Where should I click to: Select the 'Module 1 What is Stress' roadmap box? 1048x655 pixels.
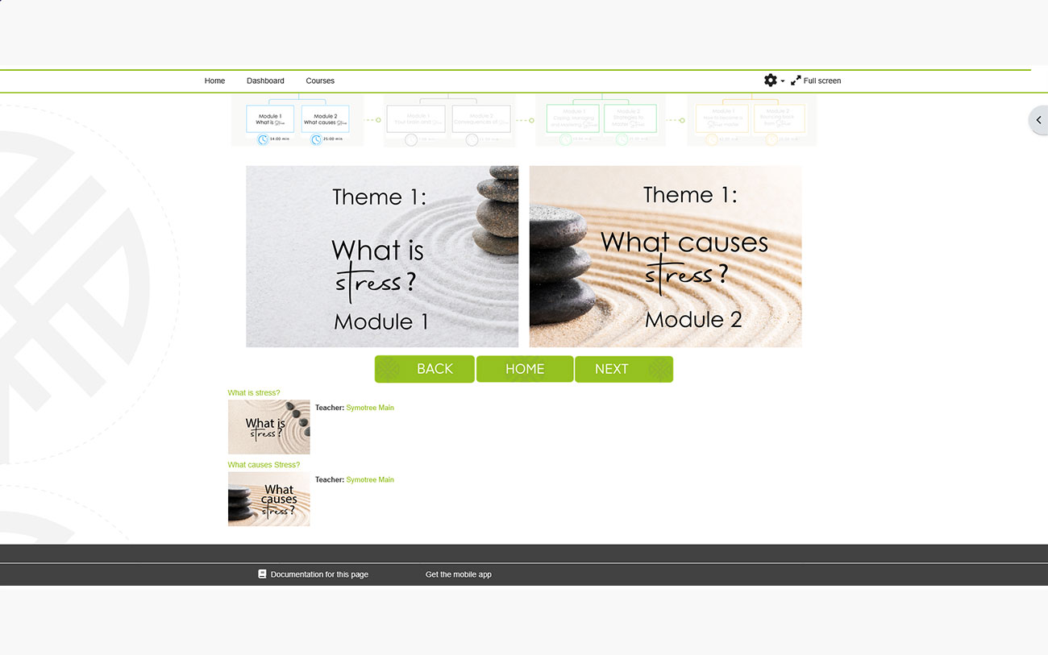[x=270, y=119]
